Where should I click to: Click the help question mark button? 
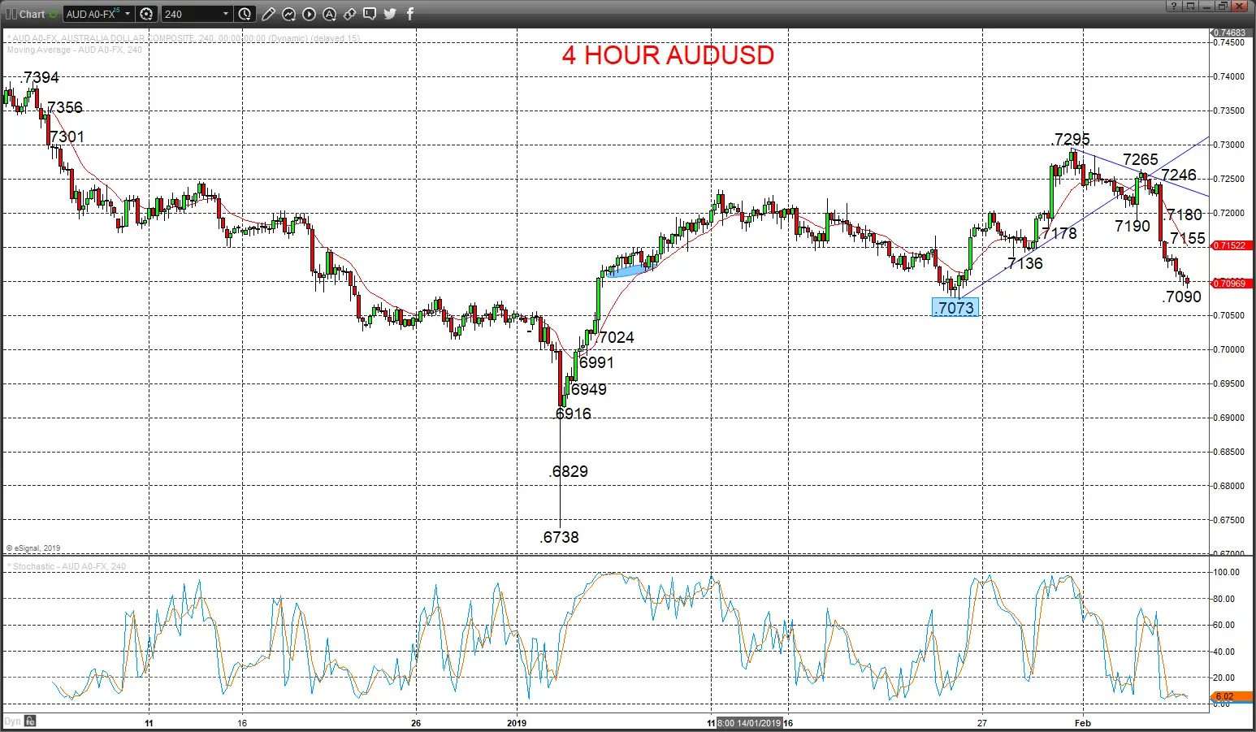[1173, 6]
